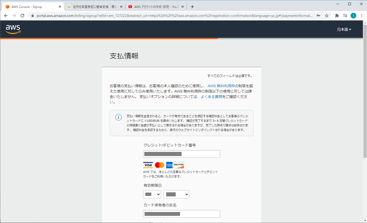
Task: Close the 住所を英語表記 tab
Action: [121, 7]
